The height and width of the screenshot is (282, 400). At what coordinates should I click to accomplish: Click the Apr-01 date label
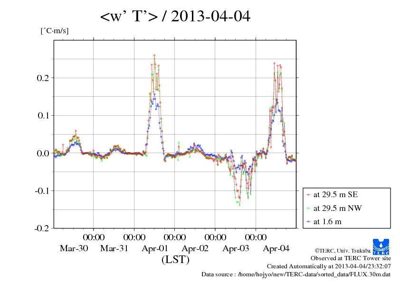tap(155, 248)
